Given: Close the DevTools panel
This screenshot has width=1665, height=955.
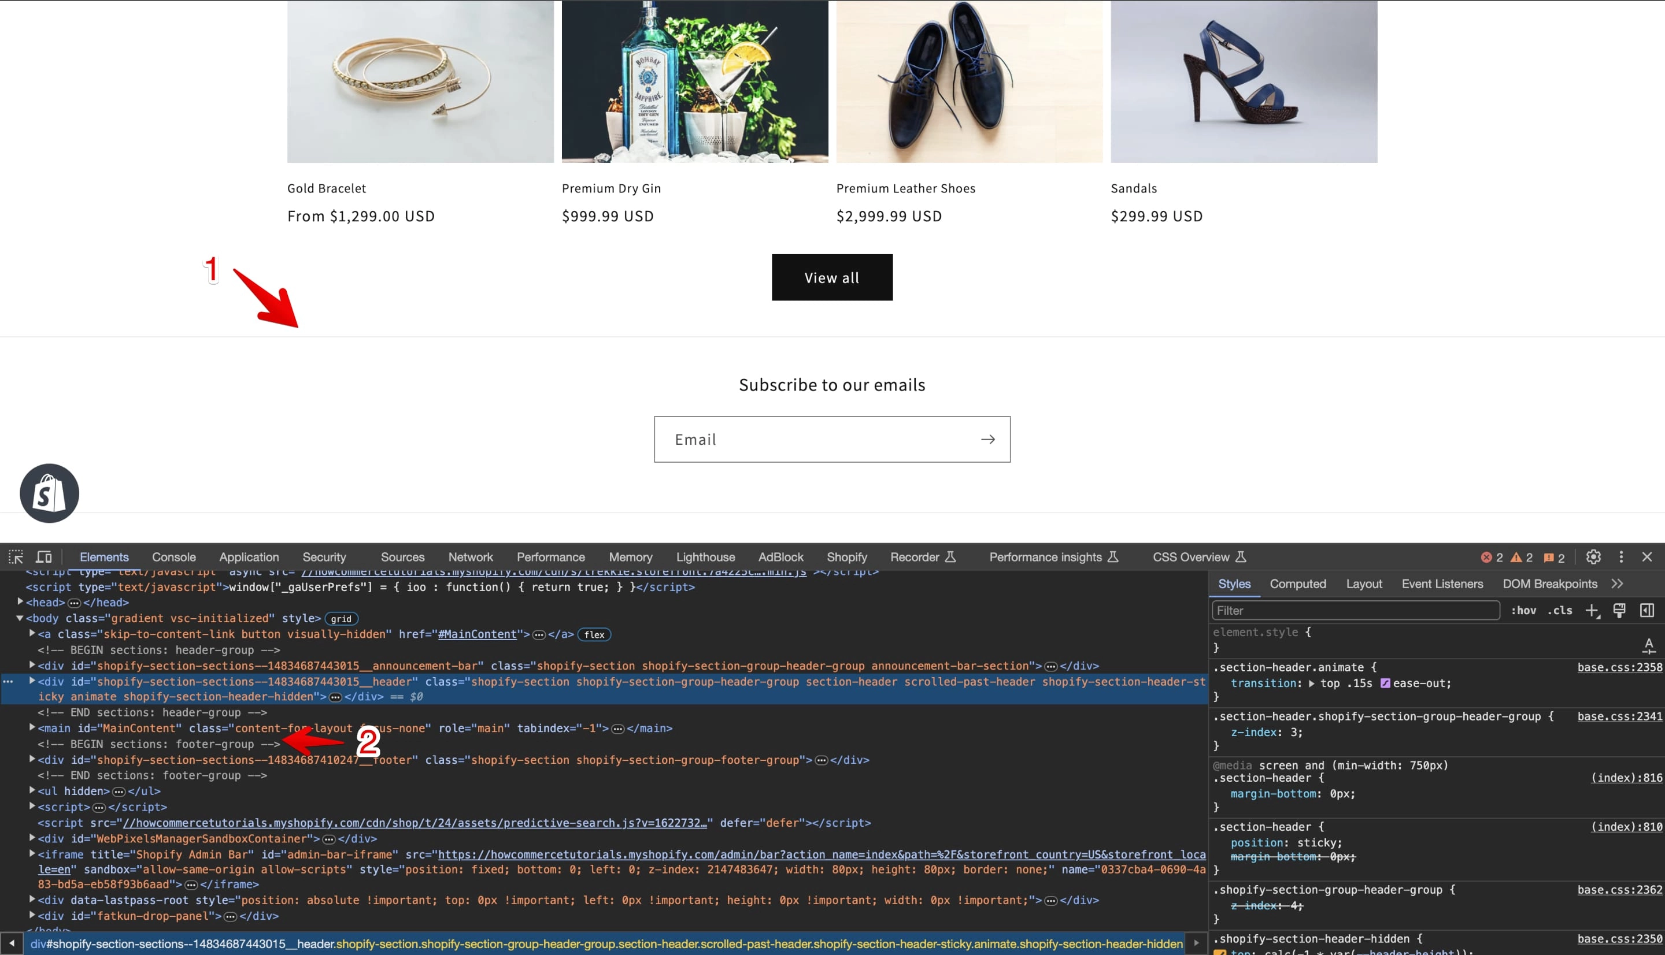Looking at the screenshot, I should point(1647,557).
